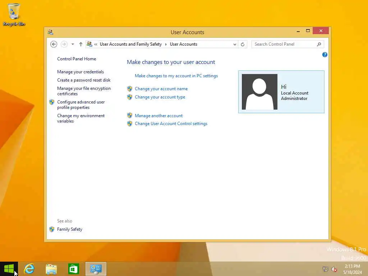
Task: Open Control Panel Home
Action: 77,59
